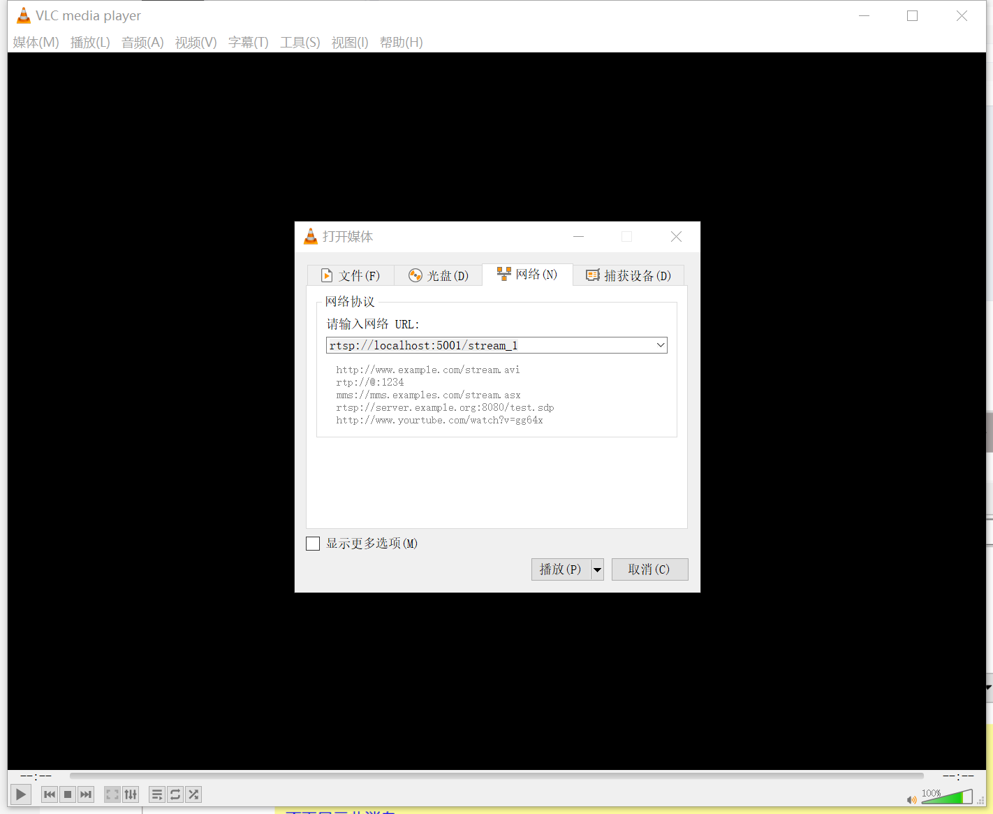Screen dimensions: 993x814
Task: Maximize the VLC media player window
Action: pyautogui.click(x=912, y=15)
